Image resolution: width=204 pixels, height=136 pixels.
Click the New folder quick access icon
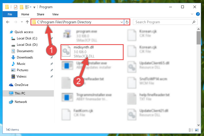pos(21,7)
